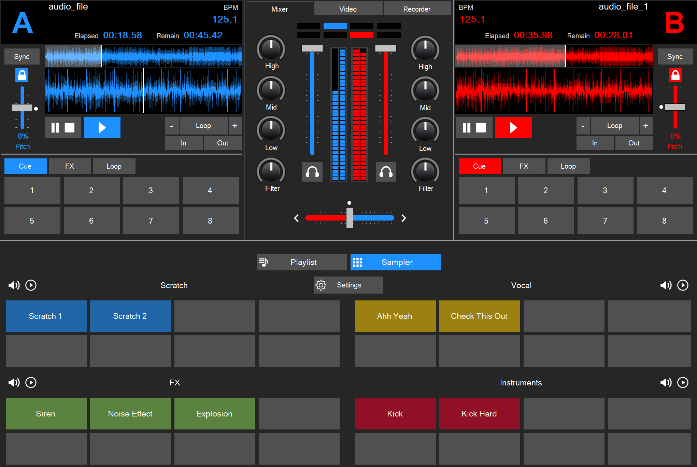Trigger deck A cue pad 3
This screenshot has width=697, height=467.
[151, 190]
